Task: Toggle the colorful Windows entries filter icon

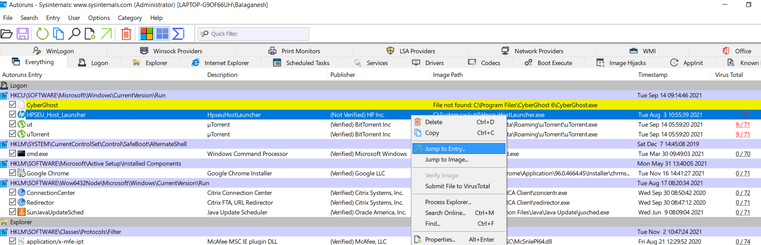Action: [x=147, y=34]
